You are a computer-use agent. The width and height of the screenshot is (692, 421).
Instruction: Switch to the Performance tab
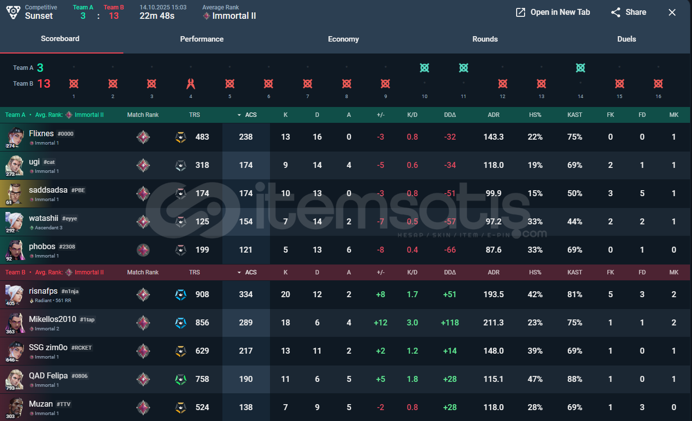(202, 39)
